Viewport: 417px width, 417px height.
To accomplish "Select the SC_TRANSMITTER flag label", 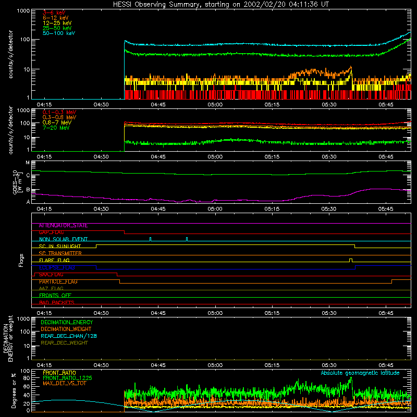I will pos(60,253).
